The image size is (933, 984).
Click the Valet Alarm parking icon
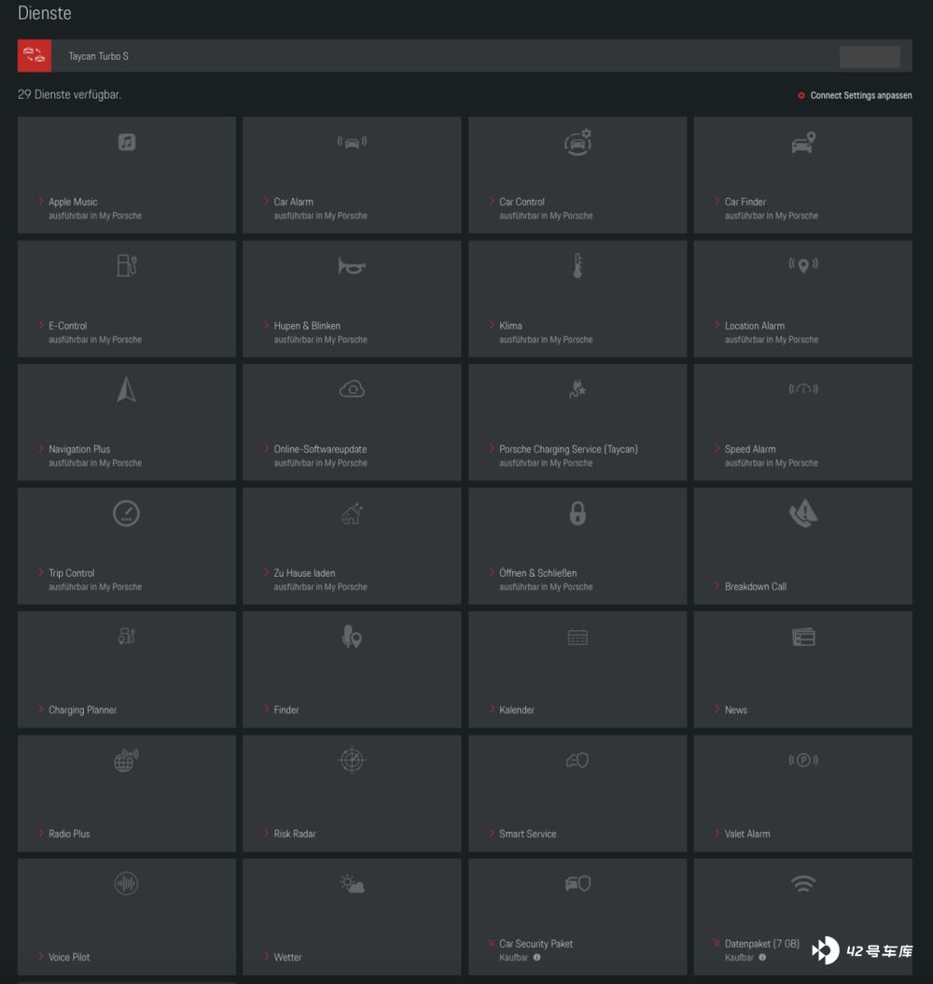(803, 760)
